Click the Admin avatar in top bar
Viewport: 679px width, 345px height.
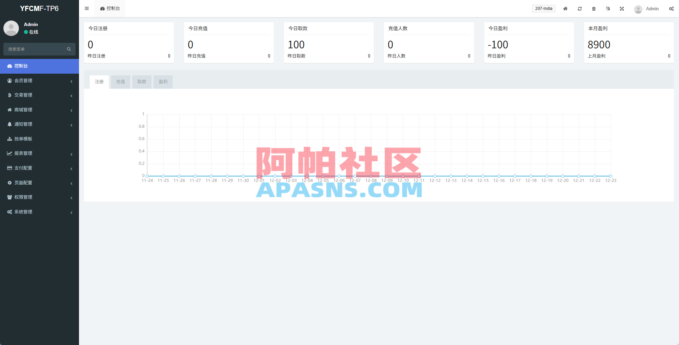(638, 9)
